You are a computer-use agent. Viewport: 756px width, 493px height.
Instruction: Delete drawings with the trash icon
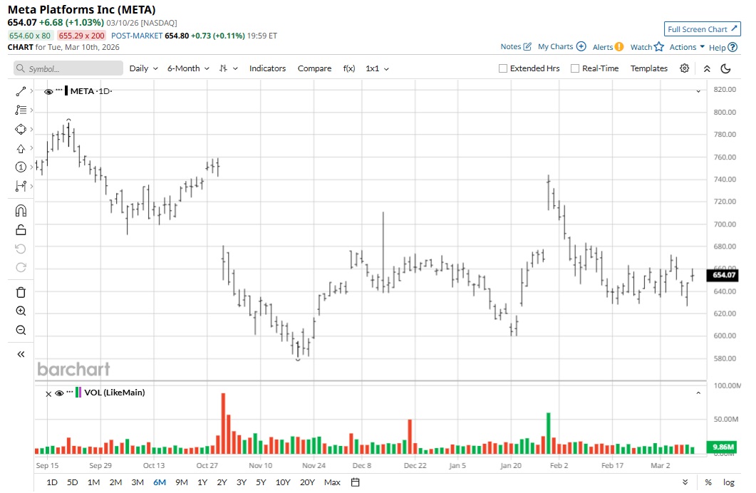coord(21,293)
